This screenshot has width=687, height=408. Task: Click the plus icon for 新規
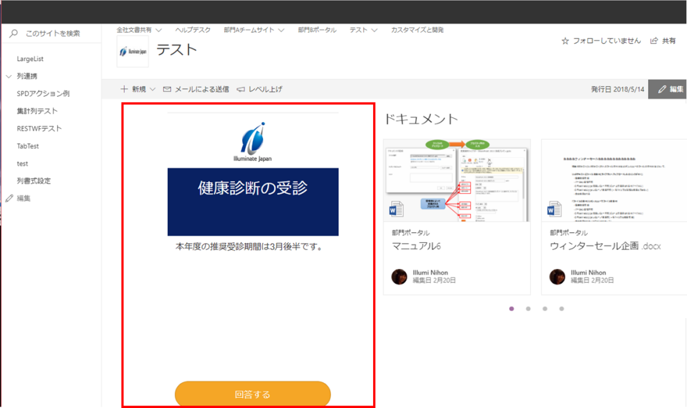pos(124,89)
